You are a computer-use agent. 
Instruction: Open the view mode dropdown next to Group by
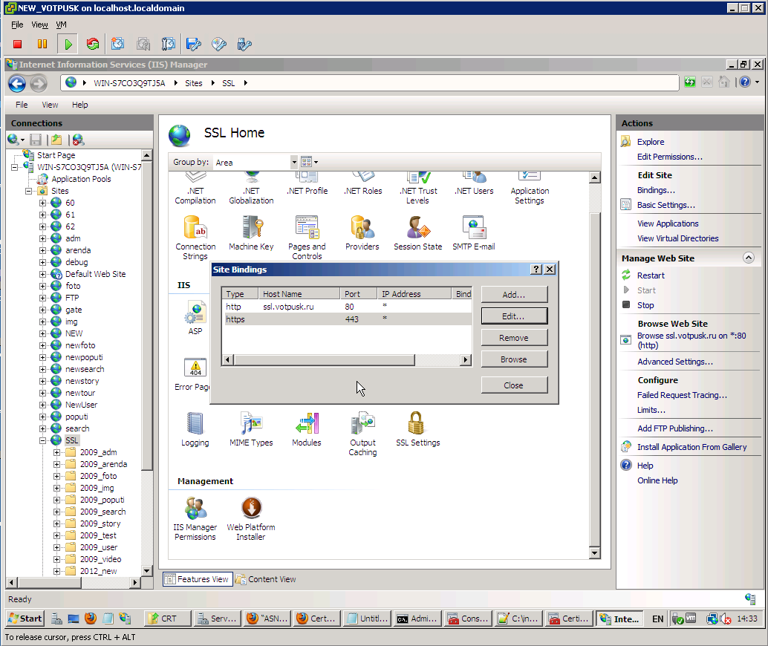click(x=310, y=162)
